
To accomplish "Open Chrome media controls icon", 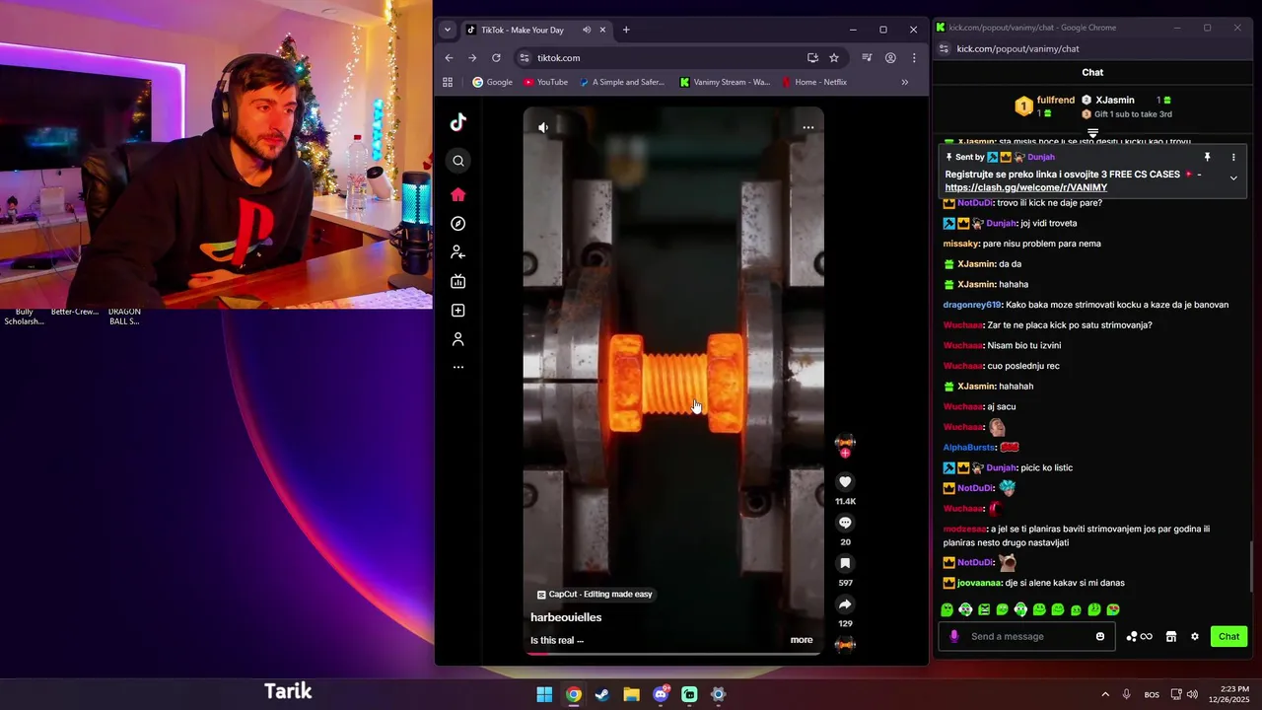I will tap(867, 58).
